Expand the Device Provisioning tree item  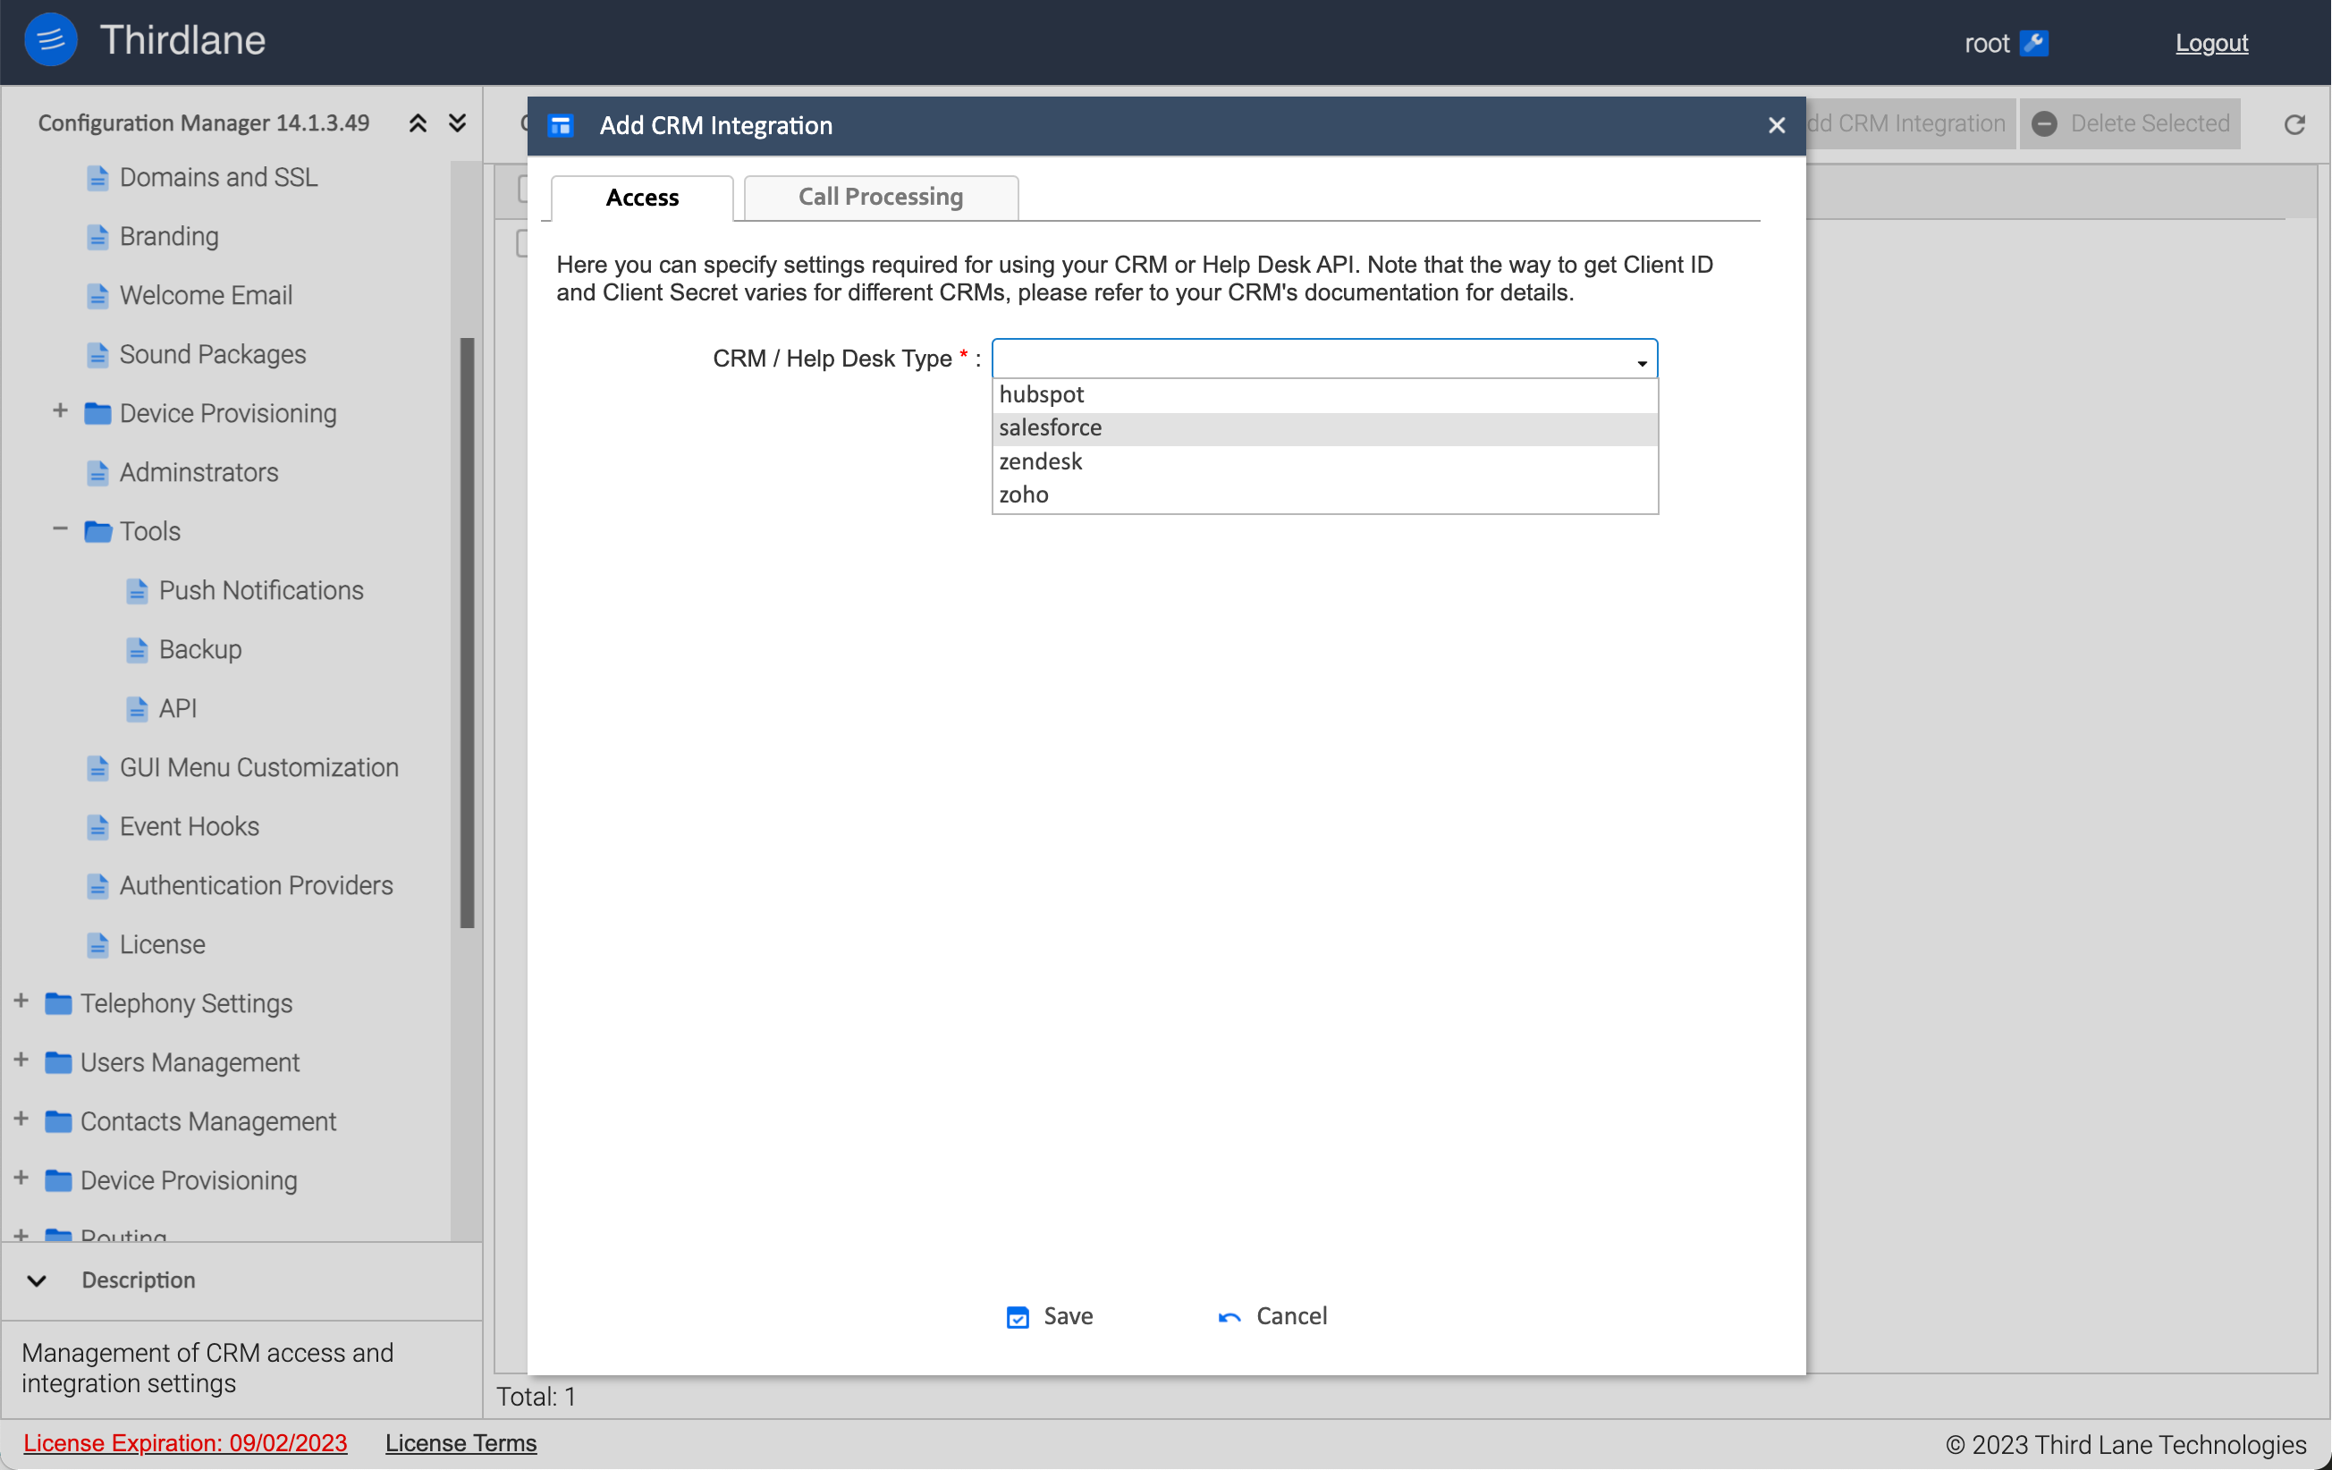click(x=59, y=411)
